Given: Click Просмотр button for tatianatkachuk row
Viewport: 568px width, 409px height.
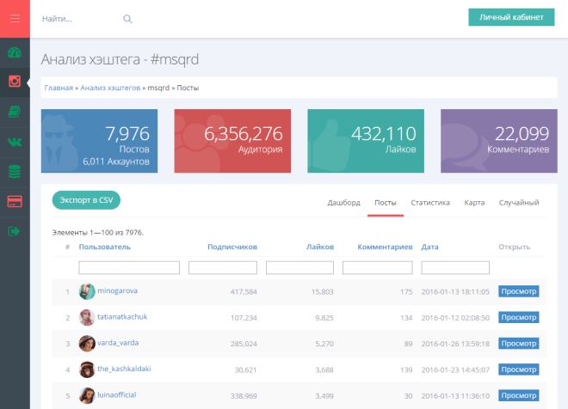Looking at the screenshot, I should click(518, 318).
